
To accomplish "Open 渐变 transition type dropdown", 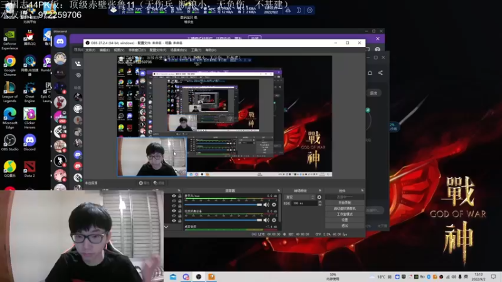I will (300, 197).
